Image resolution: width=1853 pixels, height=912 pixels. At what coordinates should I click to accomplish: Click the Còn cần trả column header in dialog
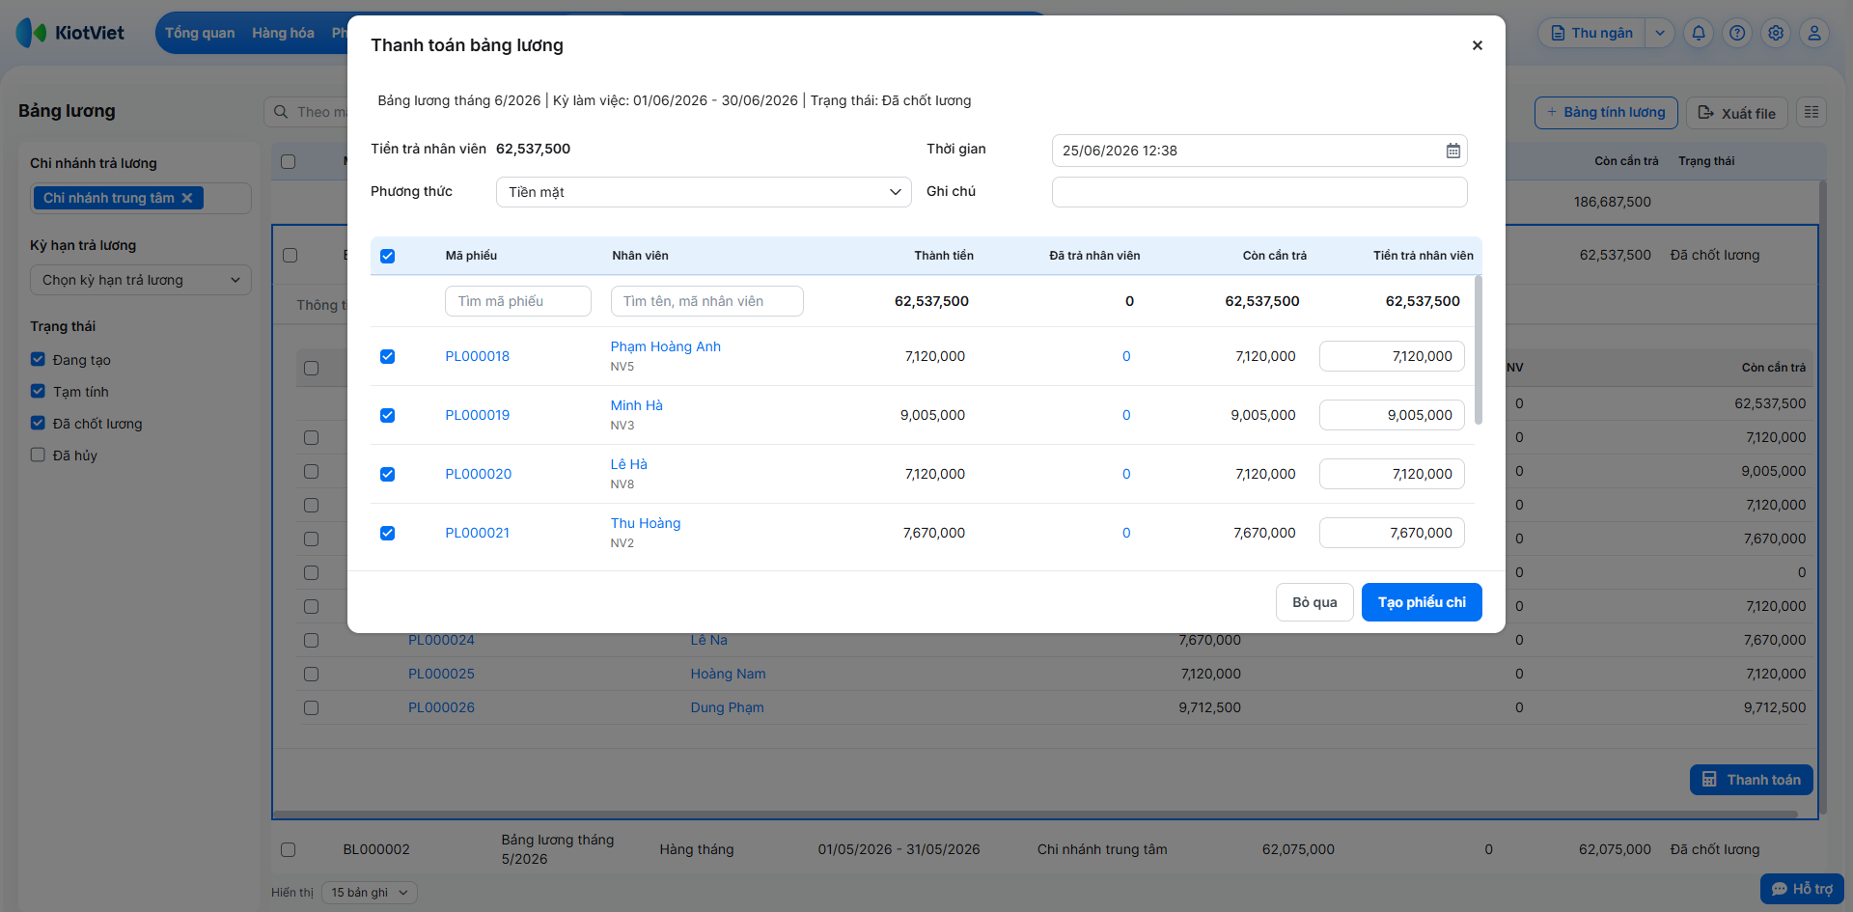click(1275, 256)
